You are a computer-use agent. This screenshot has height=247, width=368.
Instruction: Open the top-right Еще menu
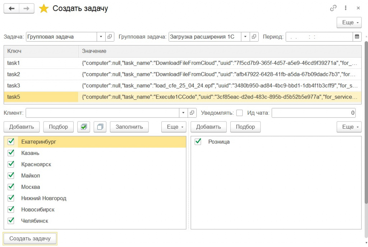tap(349, 23)
